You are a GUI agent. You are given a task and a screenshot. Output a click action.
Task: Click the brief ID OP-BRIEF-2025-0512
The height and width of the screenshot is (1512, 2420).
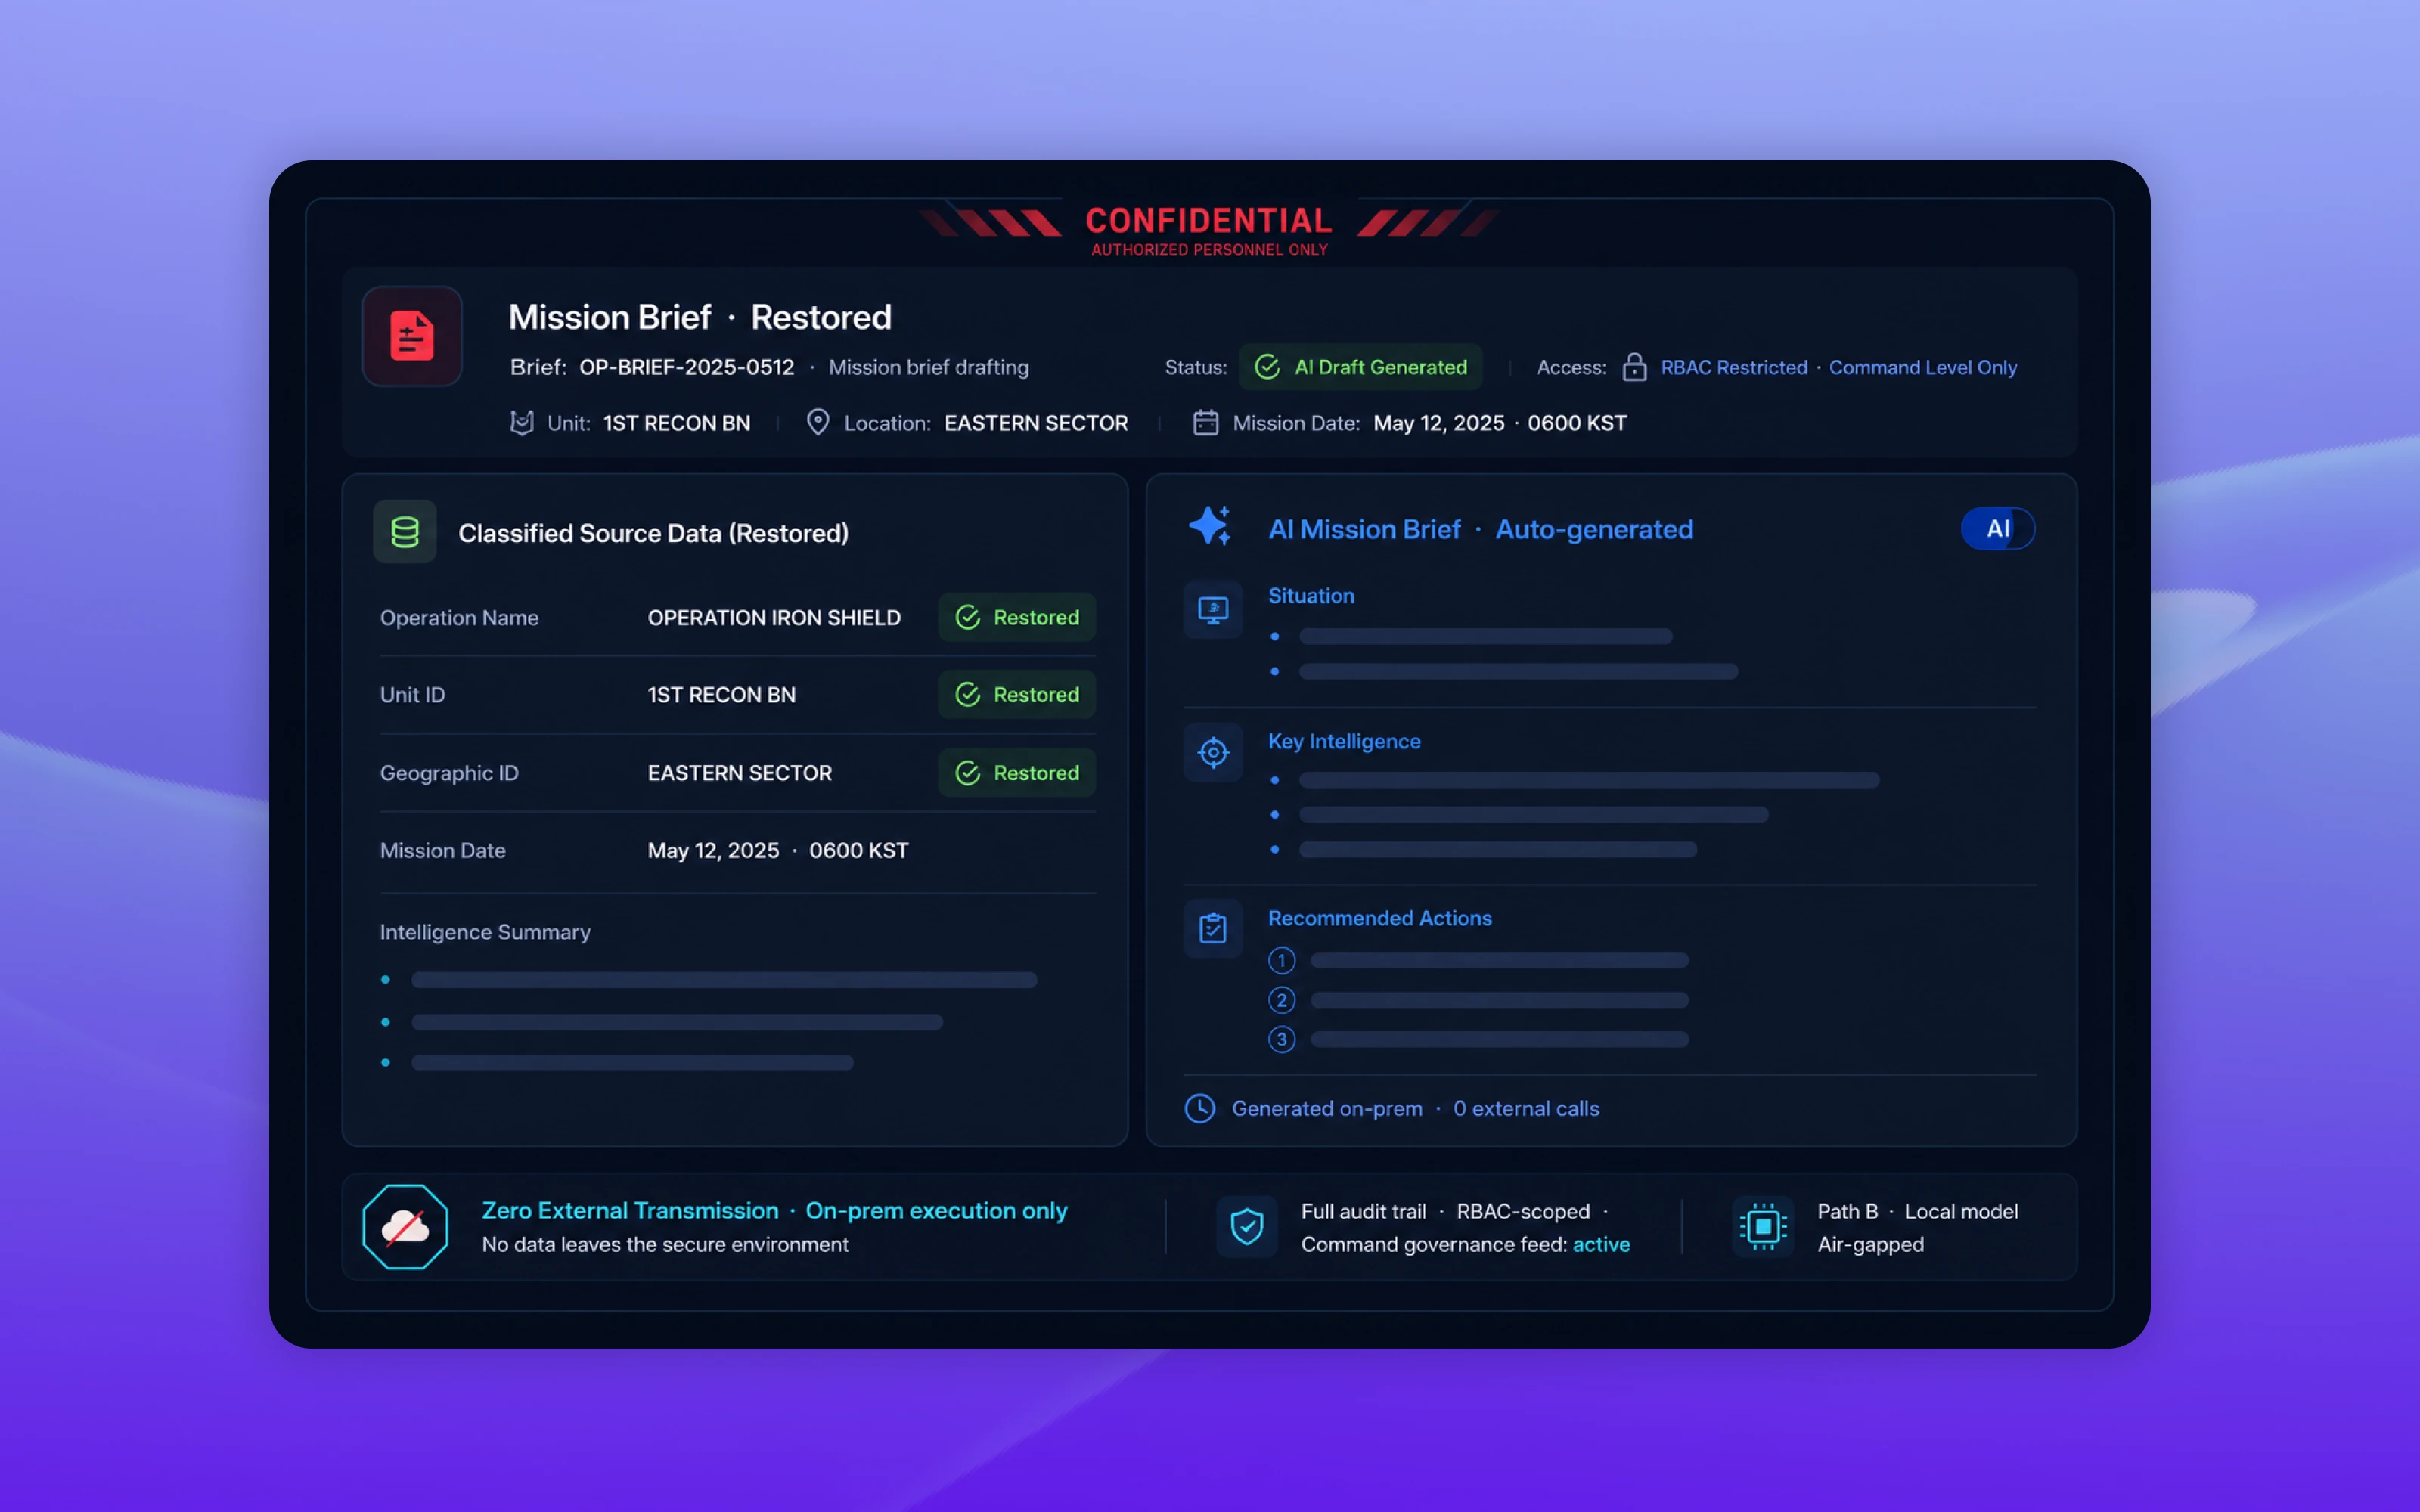686,367
